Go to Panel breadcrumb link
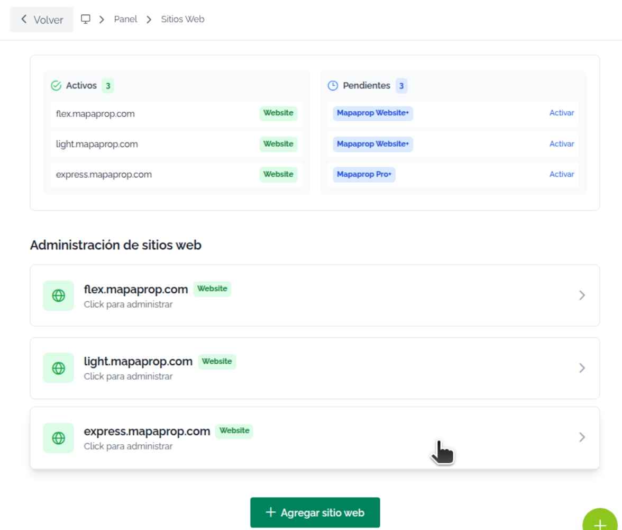Screen dimensions: 622x530 pos(125,19)
